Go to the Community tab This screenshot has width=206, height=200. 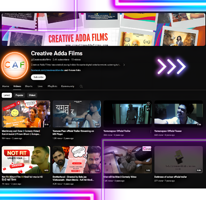68,86
